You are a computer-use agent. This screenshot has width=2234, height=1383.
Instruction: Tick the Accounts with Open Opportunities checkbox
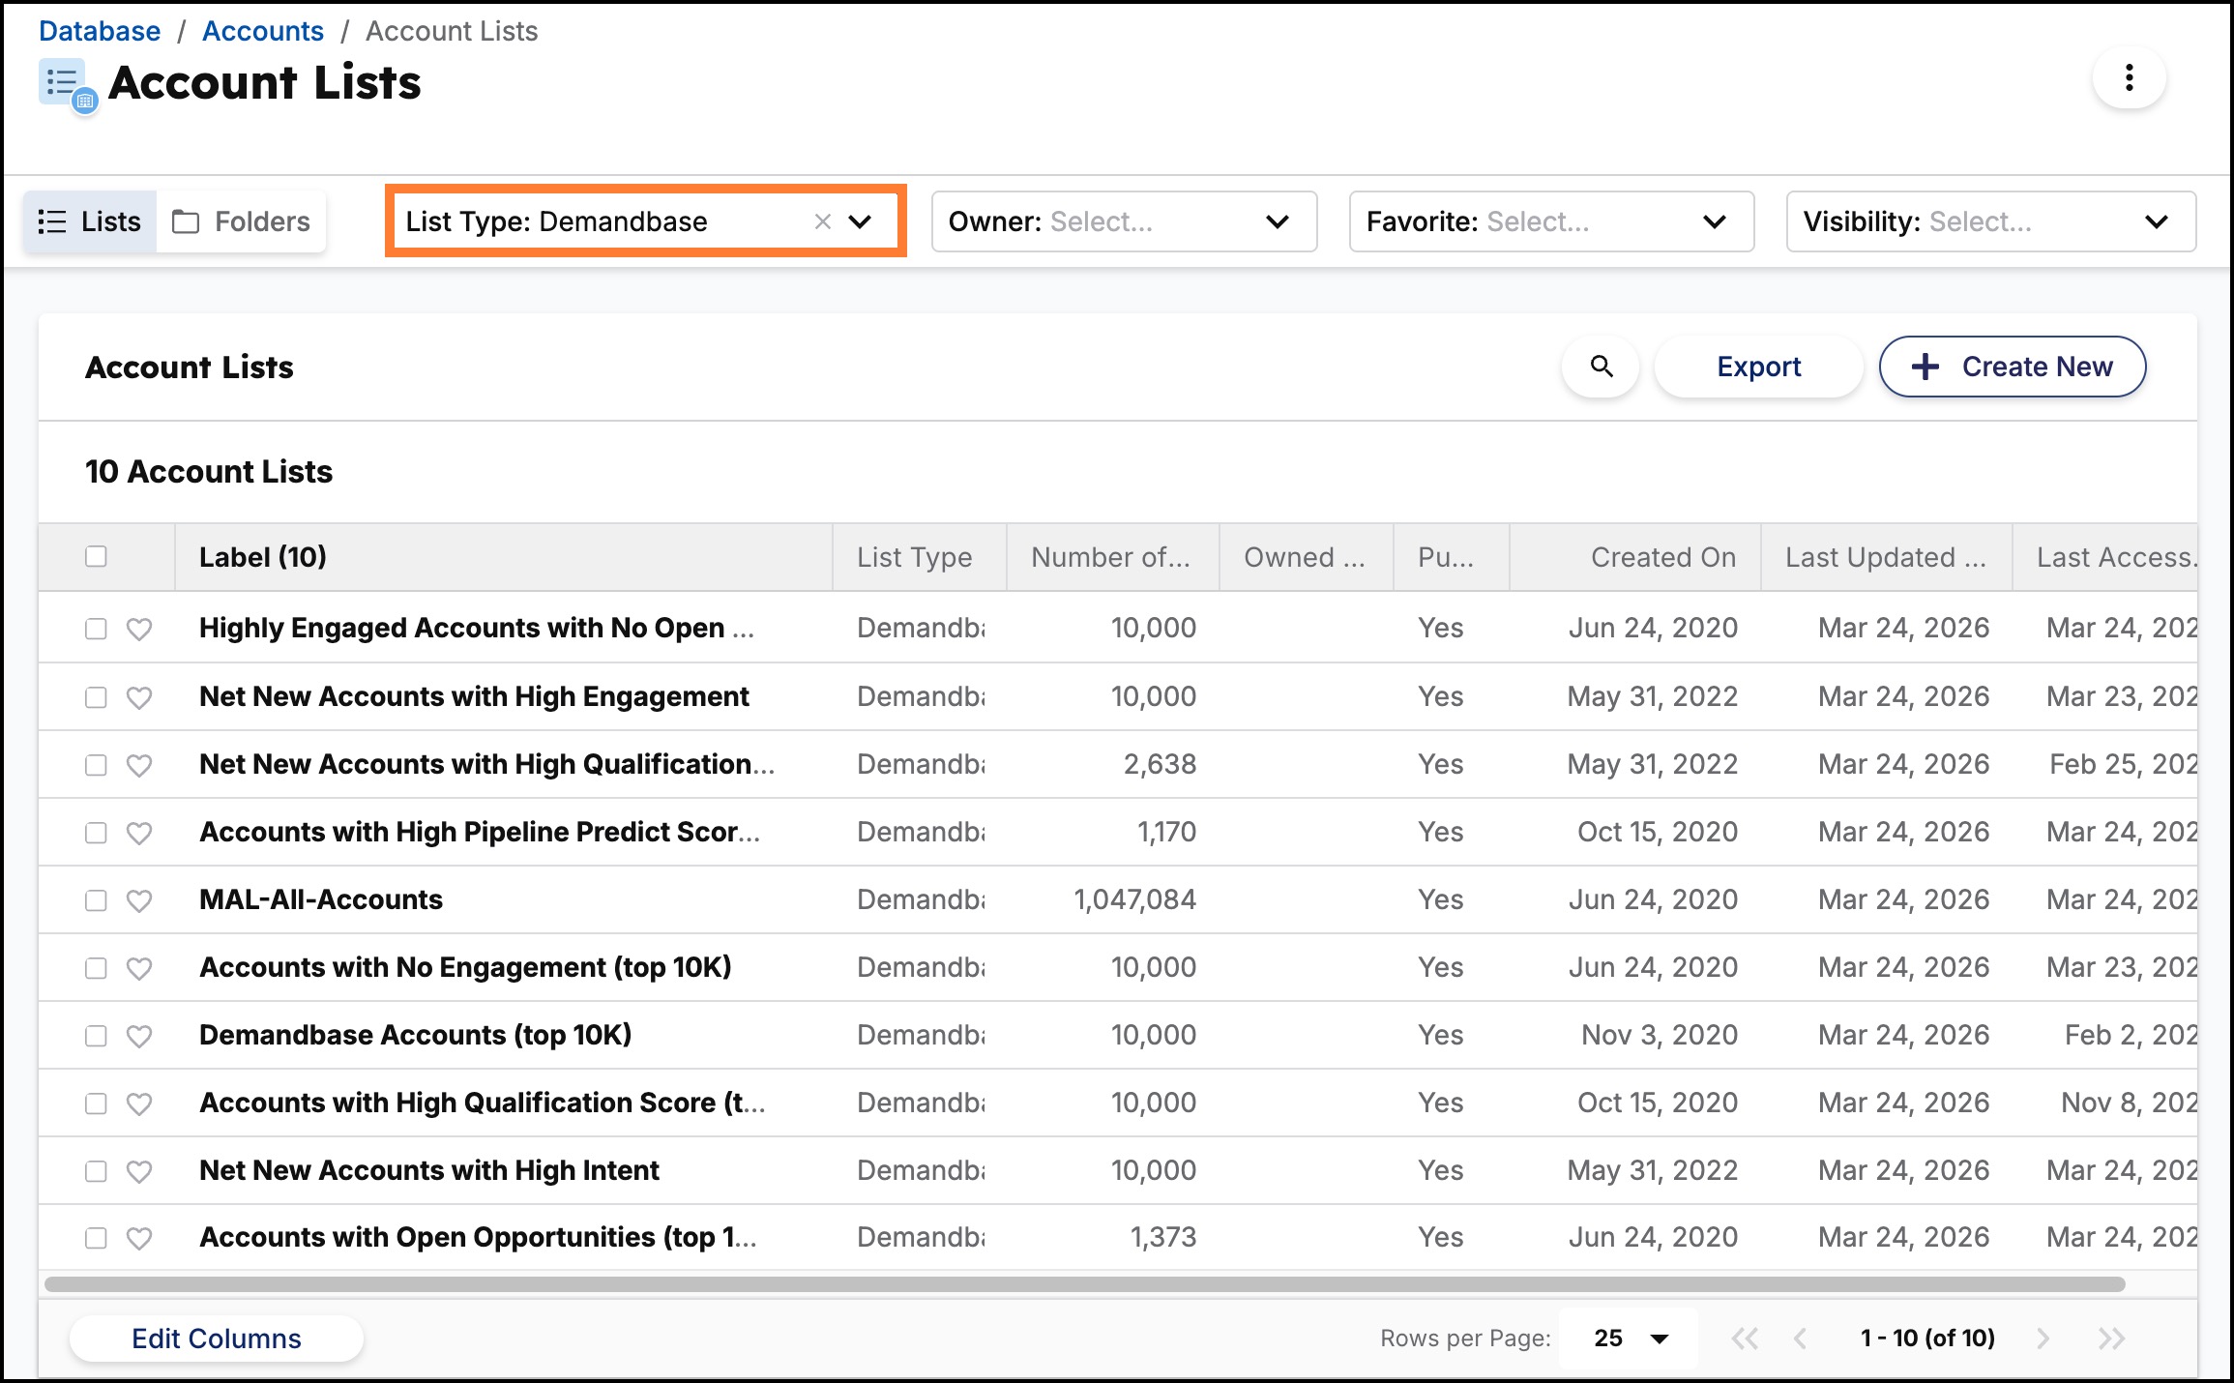96,1238
